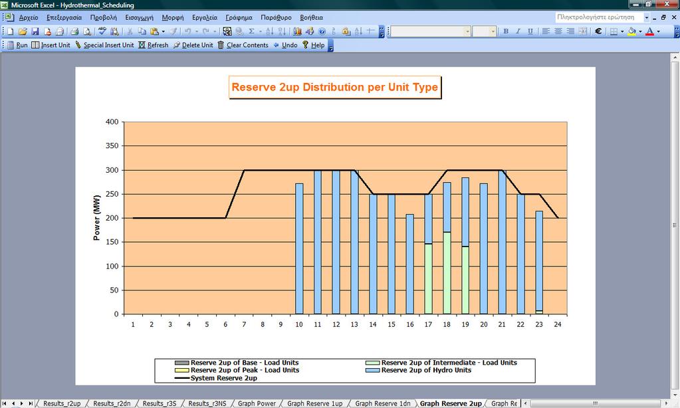Click the Refresh button

point(153,45)
